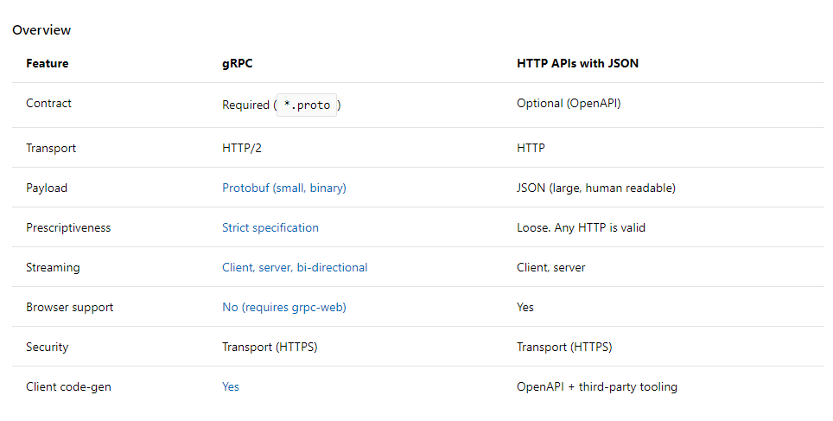Follow the "Strict specification" link
The height and width of the screenshot is (421, 833).
270,227
